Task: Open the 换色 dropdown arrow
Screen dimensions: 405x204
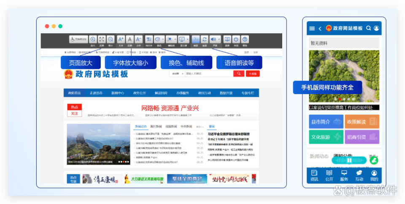Action: coord(163,39)
